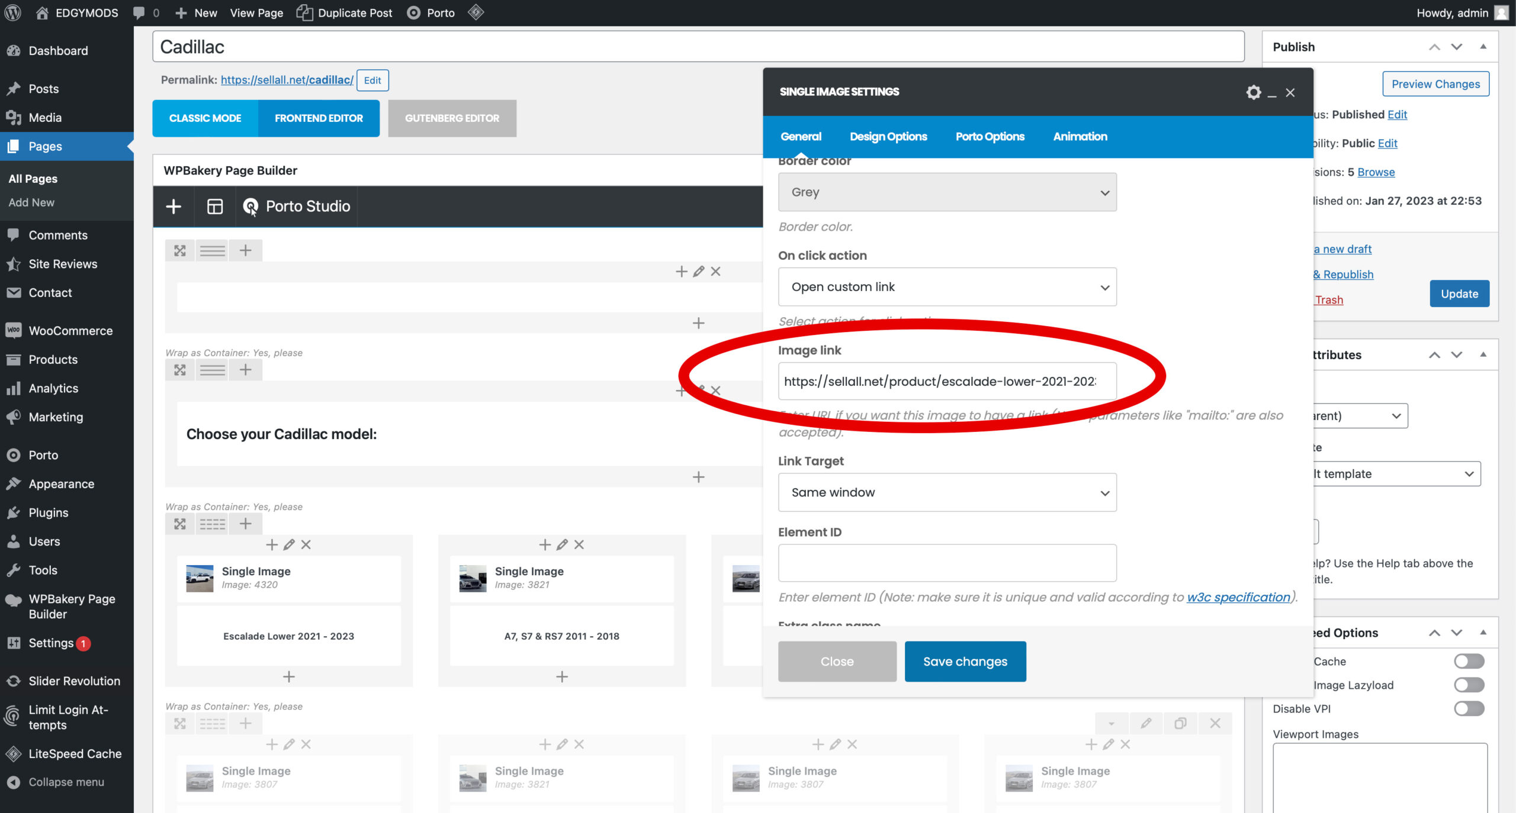Open On click action dropdown
1516x813 pixels.
[x=947, y=287]
